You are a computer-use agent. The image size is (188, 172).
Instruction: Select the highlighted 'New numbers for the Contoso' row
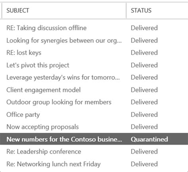tap(94, 139)
